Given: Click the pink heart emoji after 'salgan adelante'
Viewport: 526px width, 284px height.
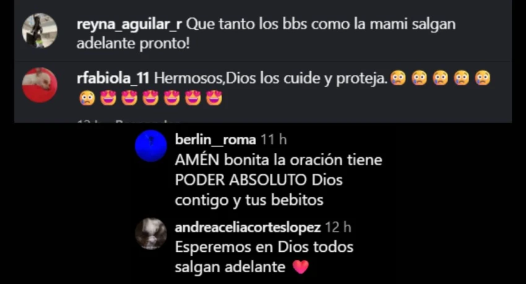Looking at the screenshot, I should click(300, 267).
